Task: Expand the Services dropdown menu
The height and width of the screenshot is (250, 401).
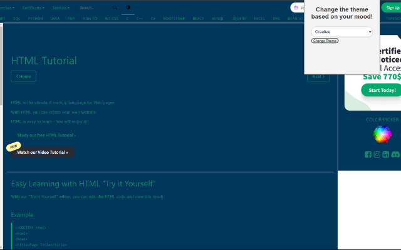Action: pyautogui.click(x=61, y=7)
